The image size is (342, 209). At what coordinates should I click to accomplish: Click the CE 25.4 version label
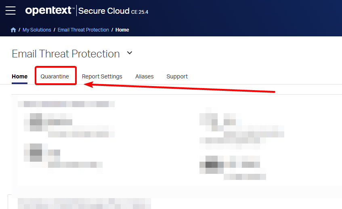pos(140,12)
